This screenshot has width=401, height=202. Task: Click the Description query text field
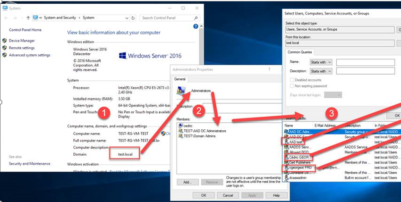point(366,71)
